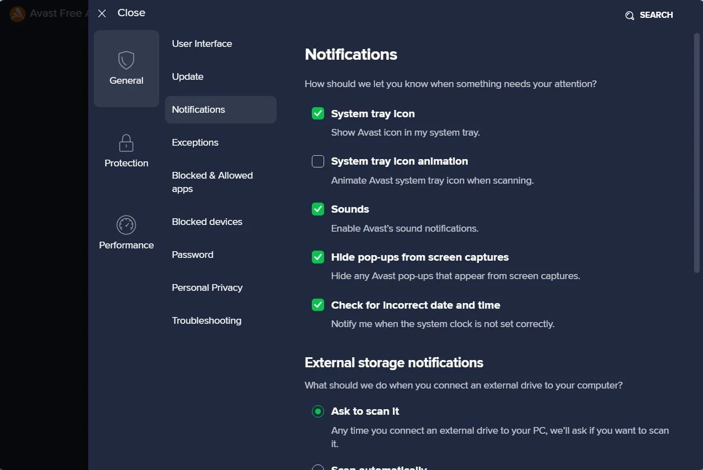Open Personal Privacy settings
Image resolution: width=703 pixels, height=470 pixels.
point(207,287)
